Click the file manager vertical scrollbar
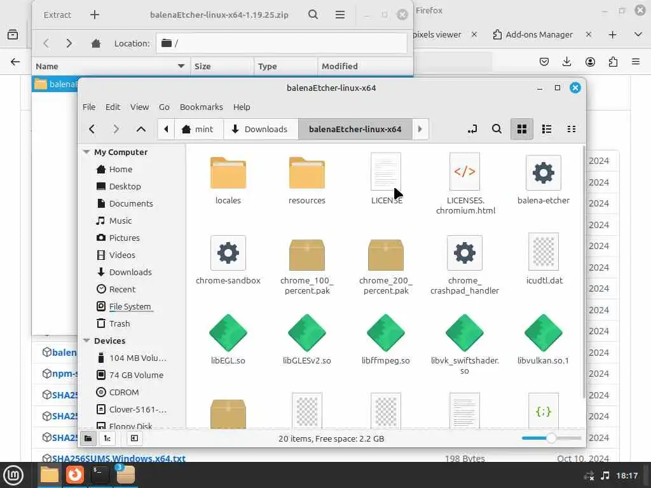This screenshot has height=488, width=651. click(584, 272)
